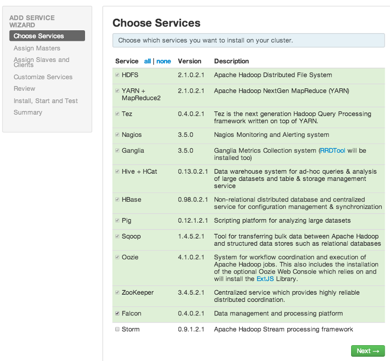Go to Assign Masters wizard step
390x361 pixels.
click(x=37, y=48)
